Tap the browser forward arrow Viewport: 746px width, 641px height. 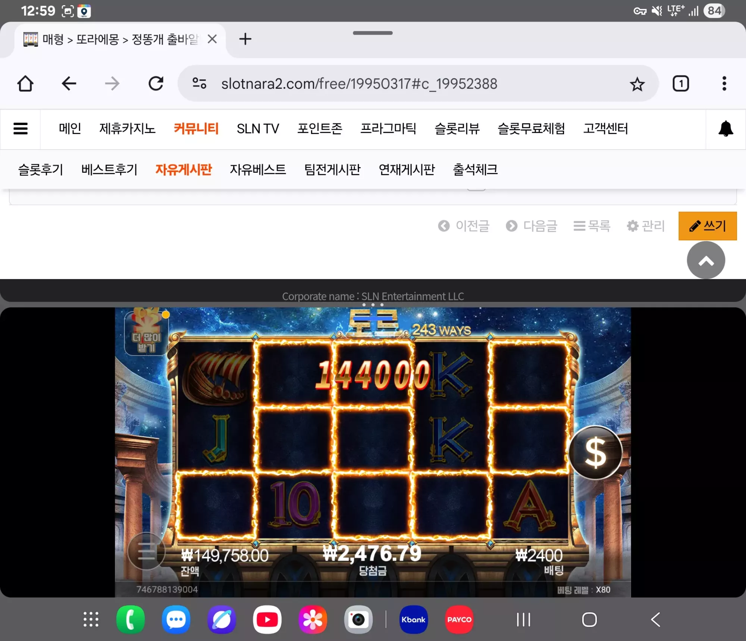[x=112, y=84]
